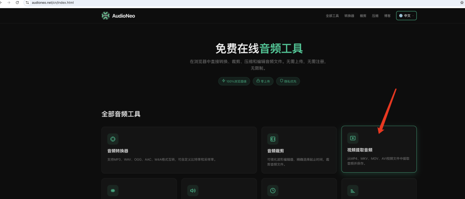Reload the page with browser refresh icon
Viewport: 465px width, 199px height.
(x=17, y=3)
